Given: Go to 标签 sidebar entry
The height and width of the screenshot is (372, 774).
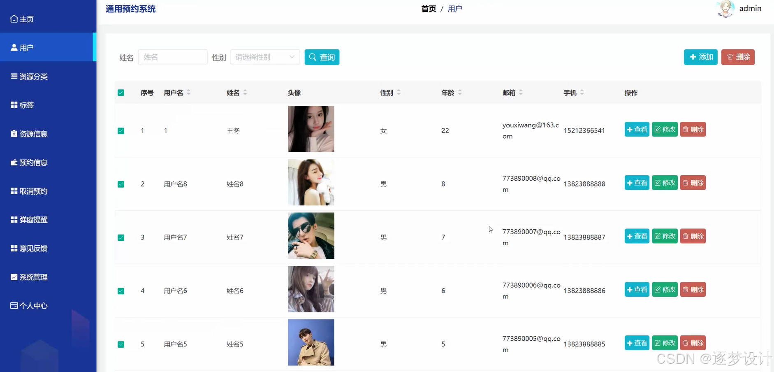Looking at the screenshot, I should click(48, 105).
